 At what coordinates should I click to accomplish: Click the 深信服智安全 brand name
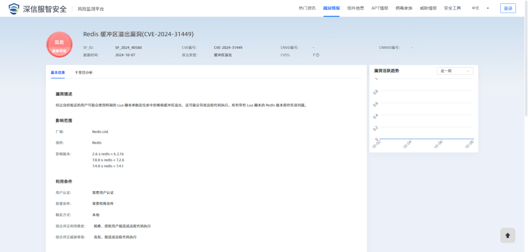[x=45, y=9]
